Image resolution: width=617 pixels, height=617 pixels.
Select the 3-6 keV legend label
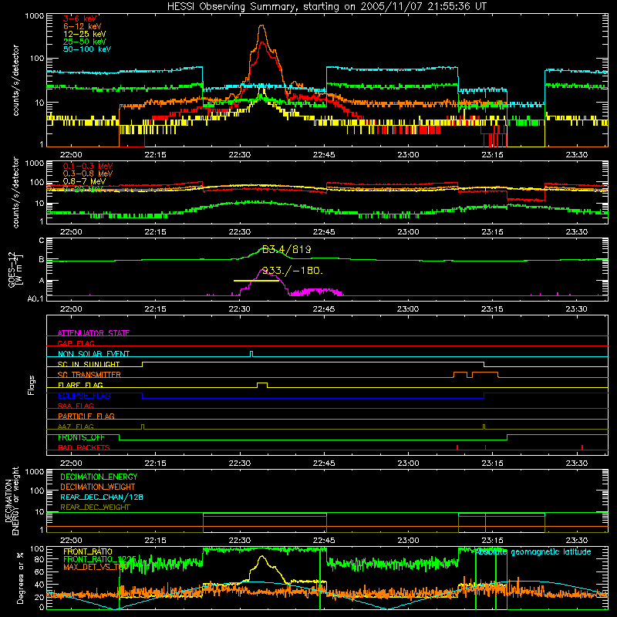[x=80, y=19]
